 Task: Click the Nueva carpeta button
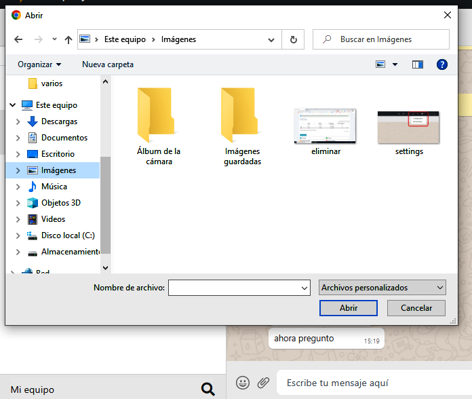pos(108,64)
